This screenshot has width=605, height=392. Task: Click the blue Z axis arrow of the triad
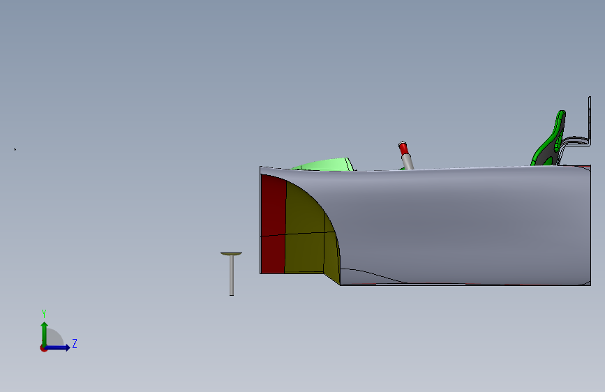(x=58, y=347)
